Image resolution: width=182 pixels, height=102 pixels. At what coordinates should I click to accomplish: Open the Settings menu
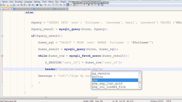point(37,2)
